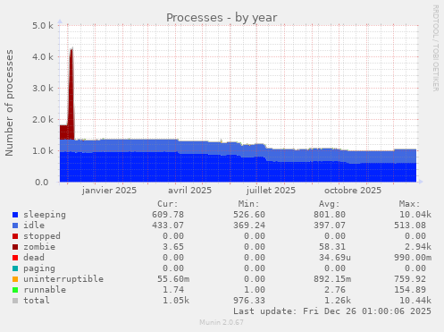Click total average value 1.26k
This screenshot has width=444, height=332.
coord(338,301)
